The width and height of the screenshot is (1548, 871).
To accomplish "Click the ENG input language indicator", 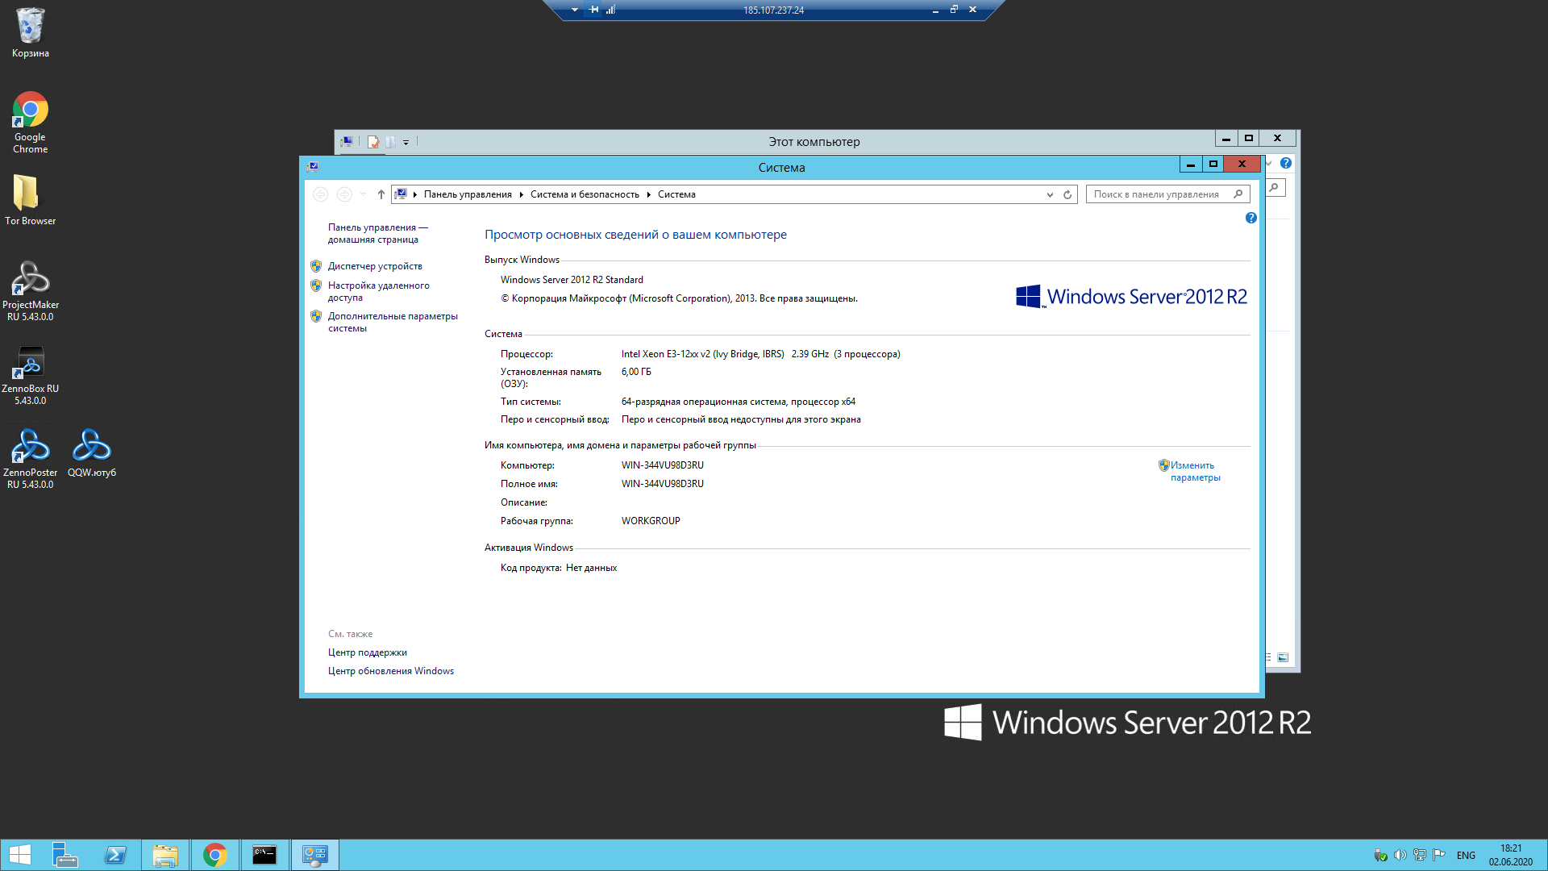I will pyautogui.click(x=1466, y=856).
